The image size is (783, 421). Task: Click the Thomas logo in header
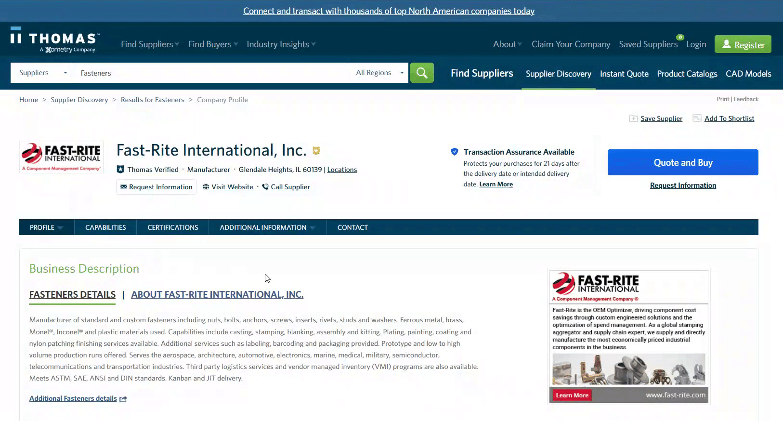pos(54,39)
